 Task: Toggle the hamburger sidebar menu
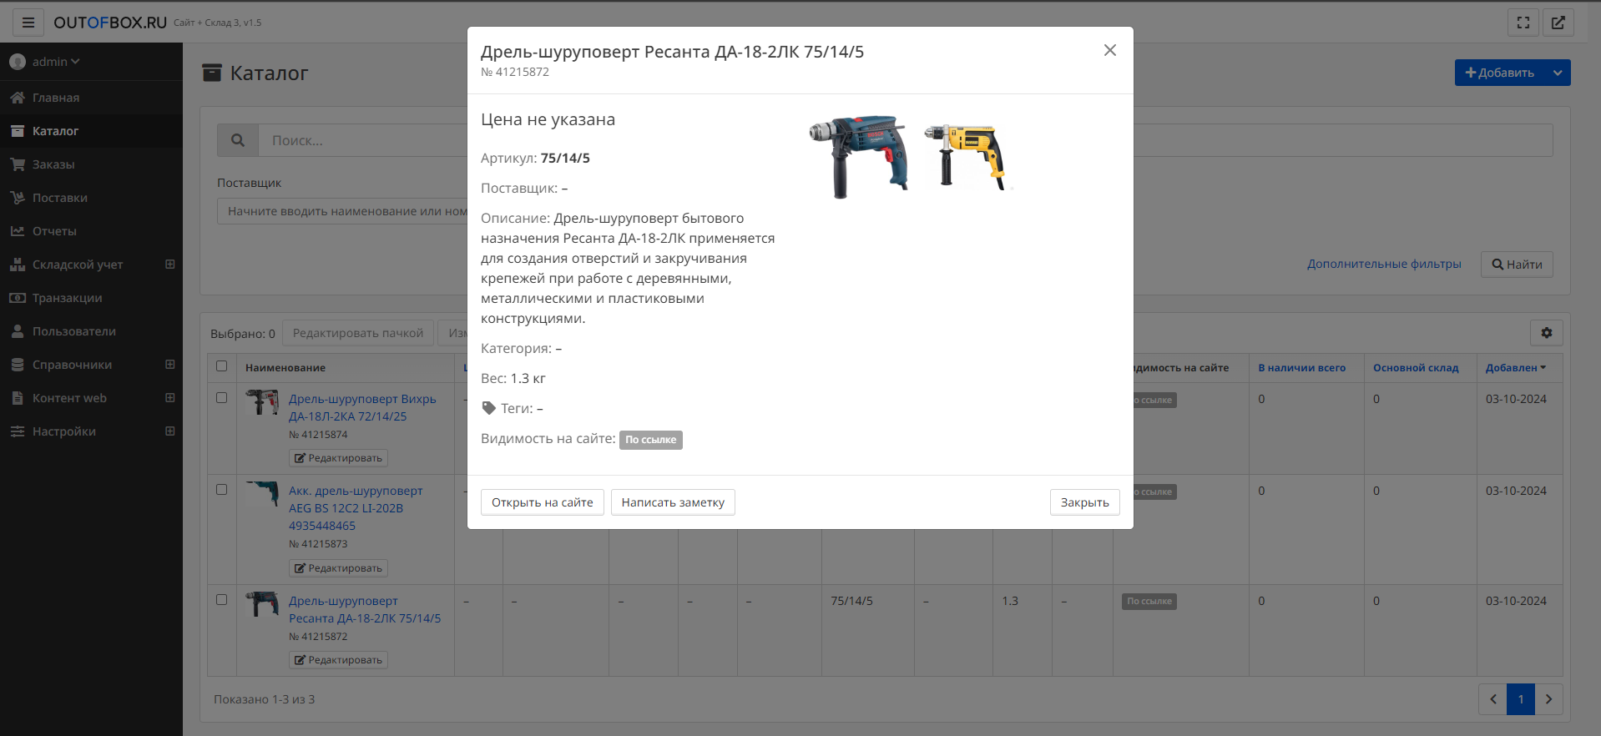click(x=28, y=23)
